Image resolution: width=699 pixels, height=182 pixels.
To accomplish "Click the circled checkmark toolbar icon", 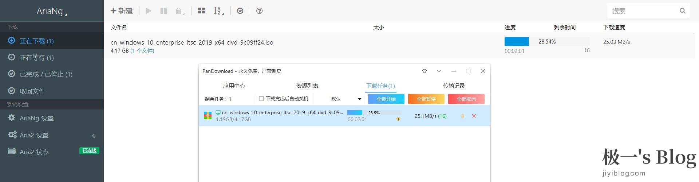I will (x=240, y=11).
